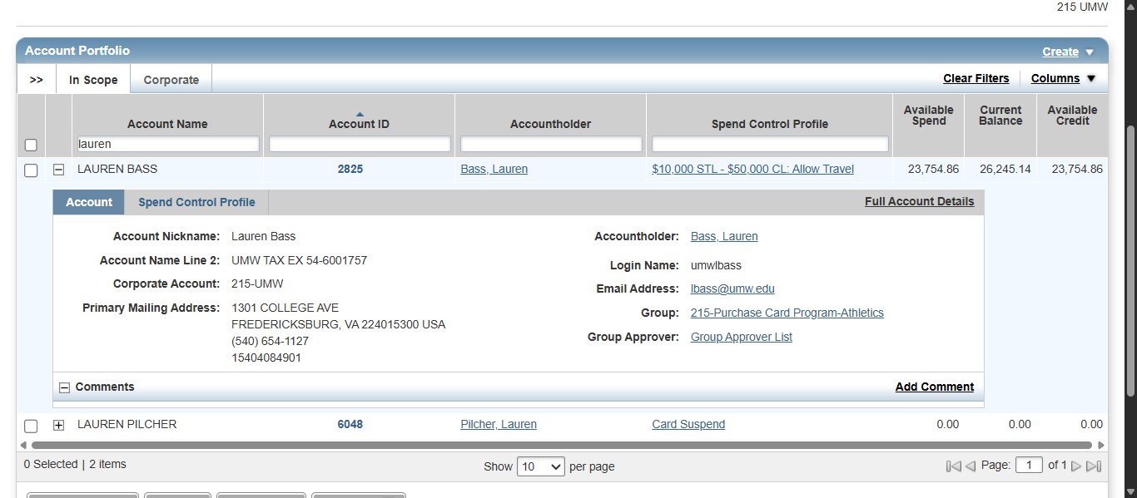Select the LAUREN PILCHER row checkbox
Screen dimensions: 1137x498
point(31,426)
